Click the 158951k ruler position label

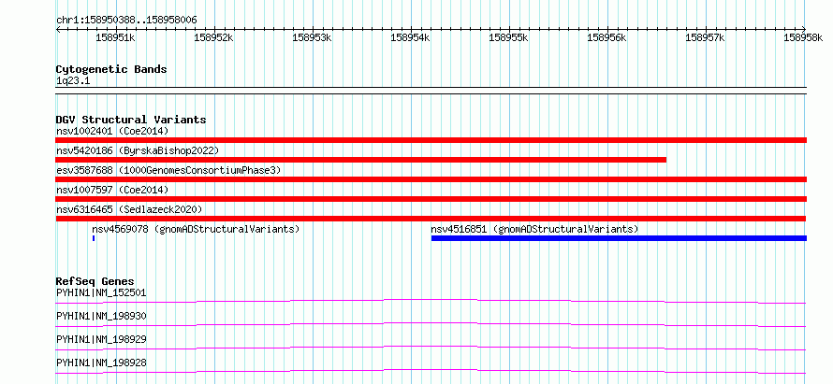115,37
